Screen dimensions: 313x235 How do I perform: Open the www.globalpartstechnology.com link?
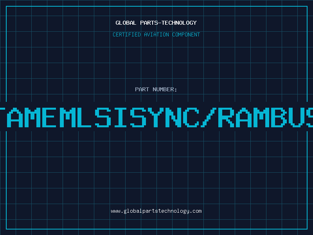156,211
